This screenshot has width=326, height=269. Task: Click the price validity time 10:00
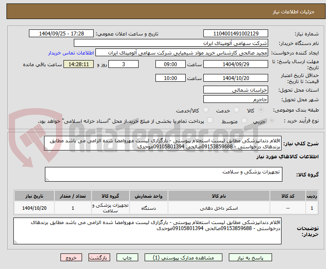[x=171, y=78]
